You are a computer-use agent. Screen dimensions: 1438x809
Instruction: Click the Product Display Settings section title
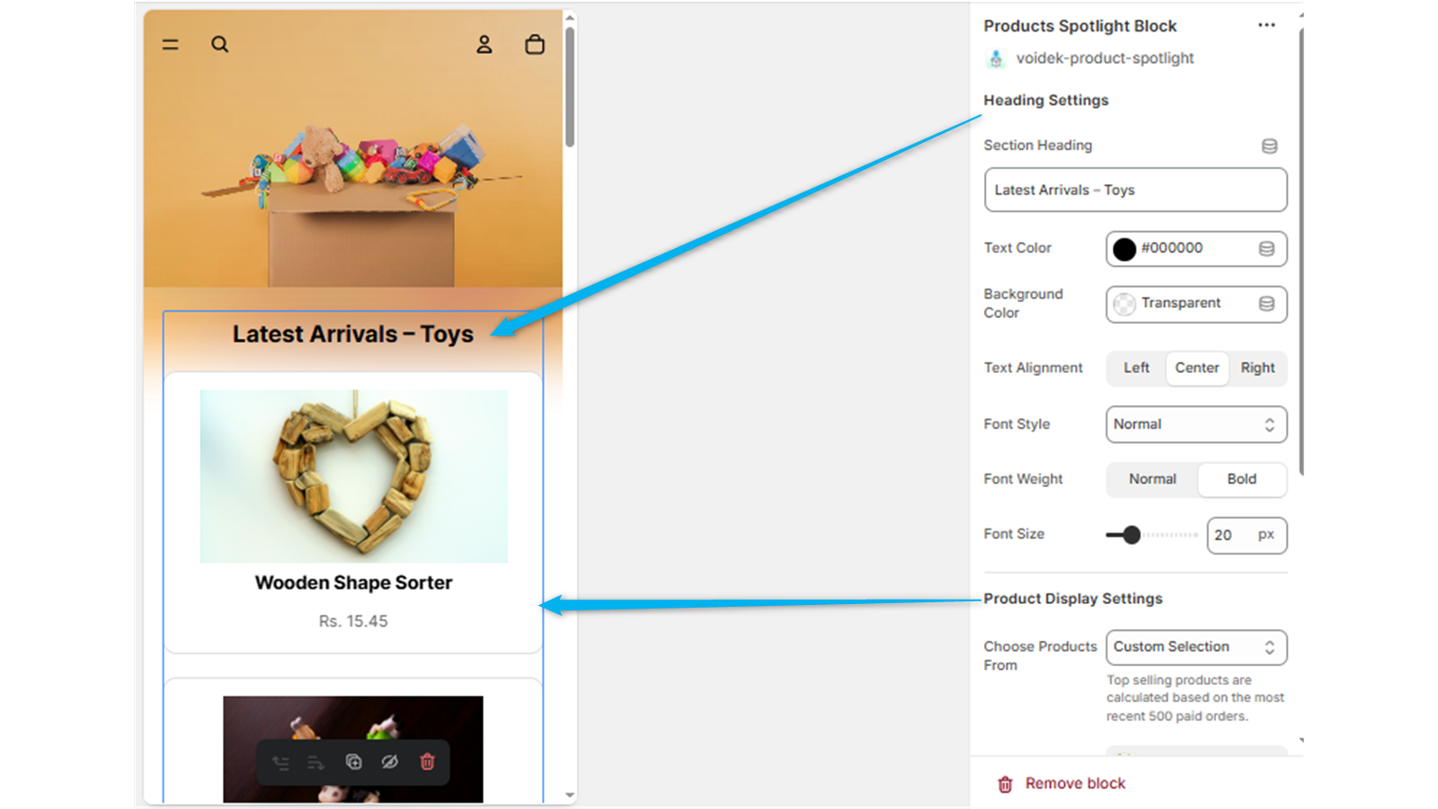(1073, 599)
